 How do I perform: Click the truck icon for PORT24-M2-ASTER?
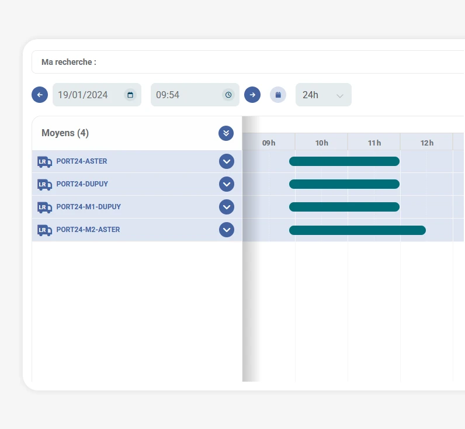coord(45,230)
